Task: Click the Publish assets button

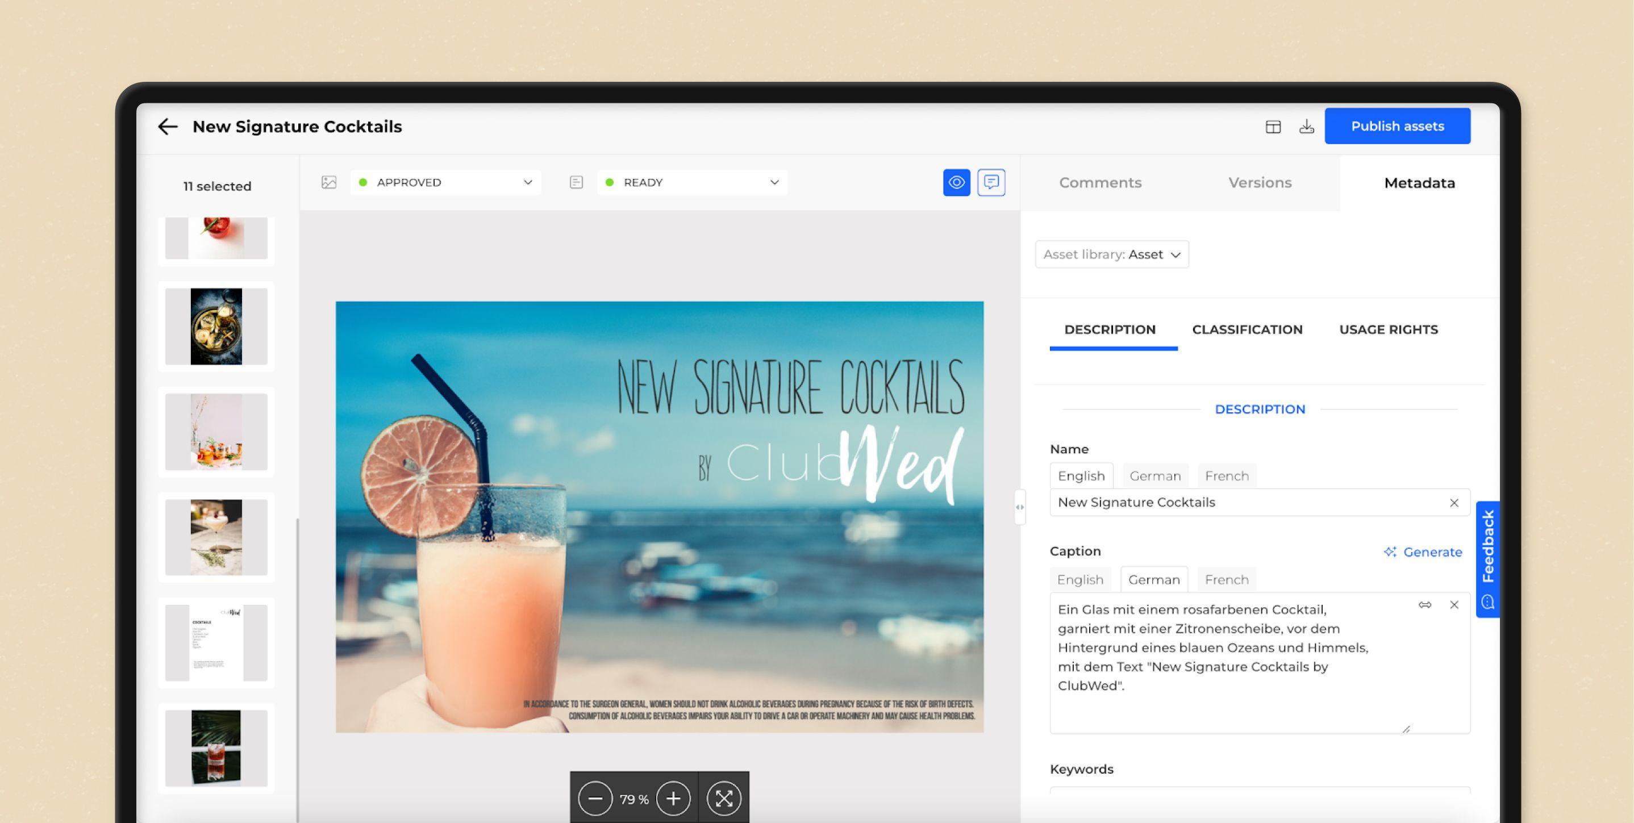Action: coord(1397,126)
